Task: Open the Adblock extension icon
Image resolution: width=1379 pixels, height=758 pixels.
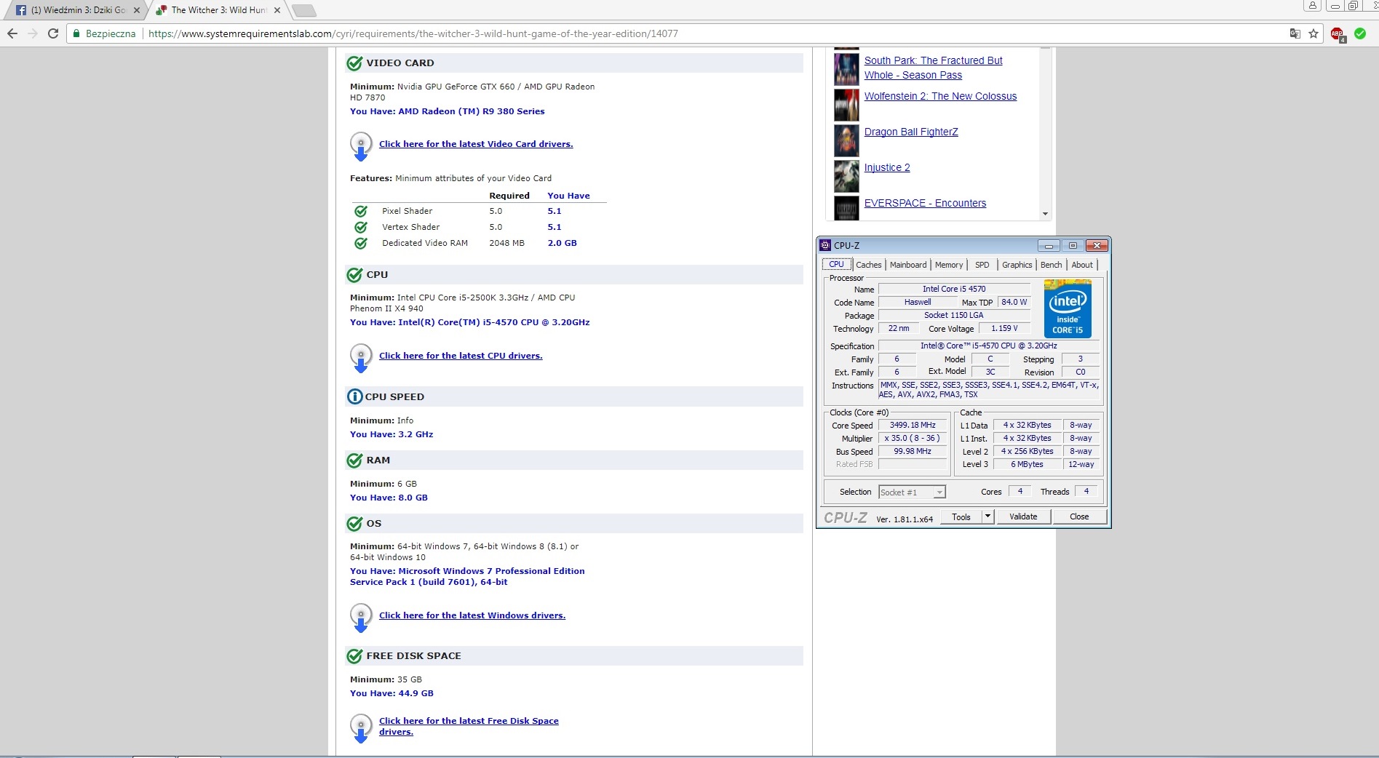Action: click(x=1338, y=34)
